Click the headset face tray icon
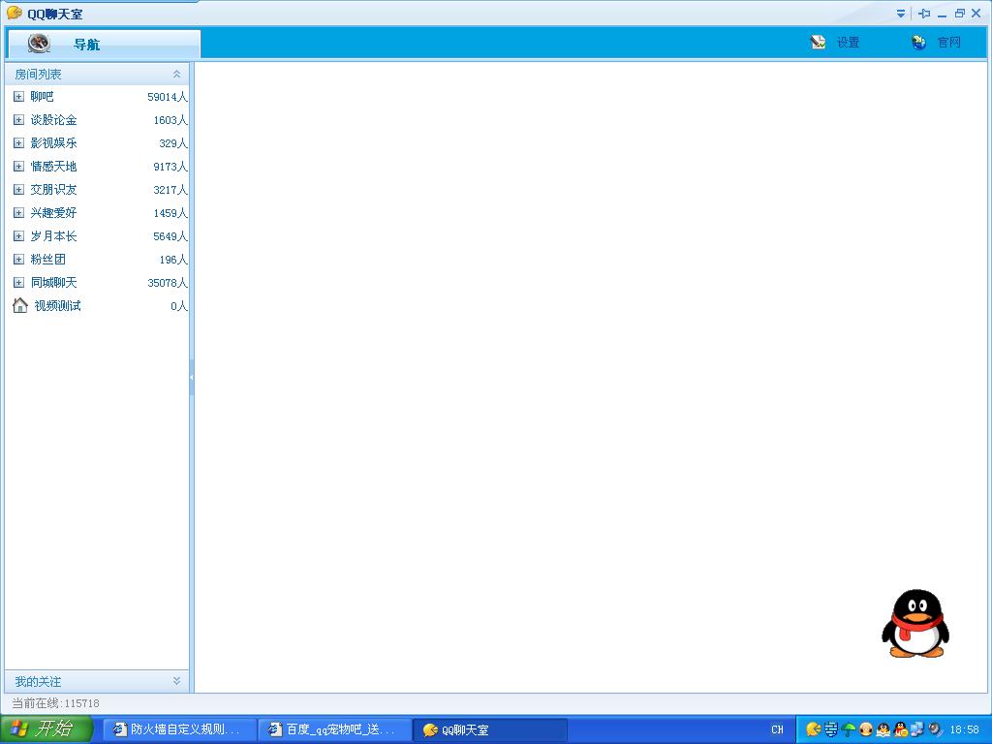 pos(865,729)
